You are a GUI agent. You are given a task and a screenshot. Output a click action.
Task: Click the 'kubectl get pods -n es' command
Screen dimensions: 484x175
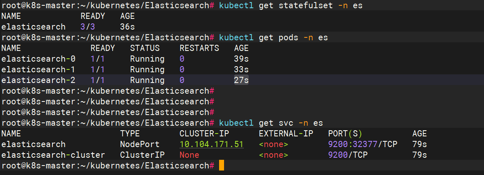click(x=273, y=37)
